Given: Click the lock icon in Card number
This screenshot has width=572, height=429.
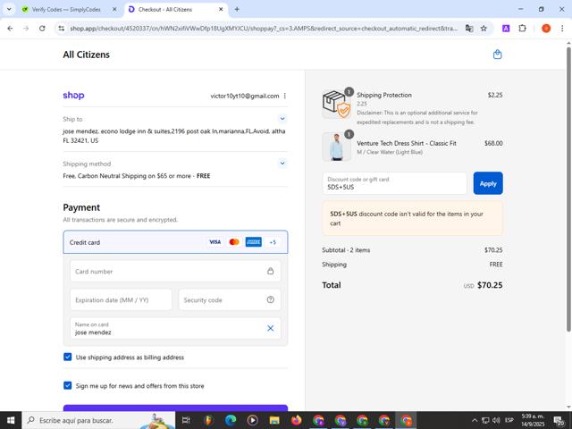Looking at the screenshot, I should pos(270,271).
